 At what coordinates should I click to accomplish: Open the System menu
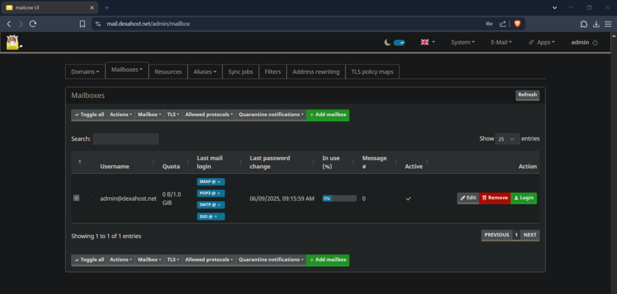point(463,43)
